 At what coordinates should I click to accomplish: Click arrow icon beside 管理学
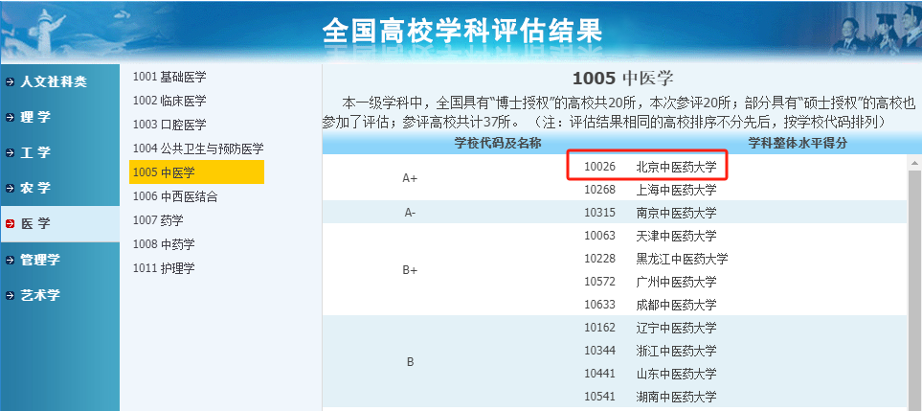pos(10,260)
